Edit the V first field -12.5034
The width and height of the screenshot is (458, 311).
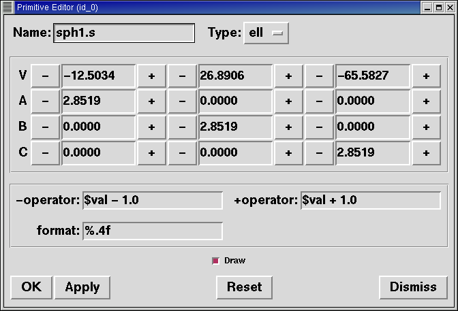(x=98, y=76)
